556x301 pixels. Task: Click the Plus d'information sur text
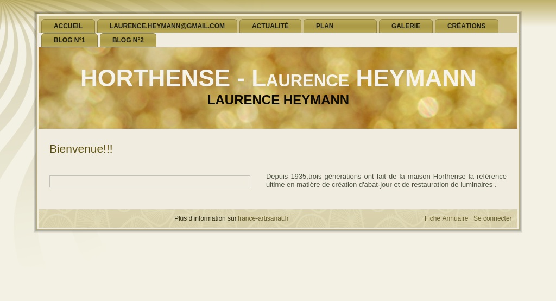tap(205, 218)
